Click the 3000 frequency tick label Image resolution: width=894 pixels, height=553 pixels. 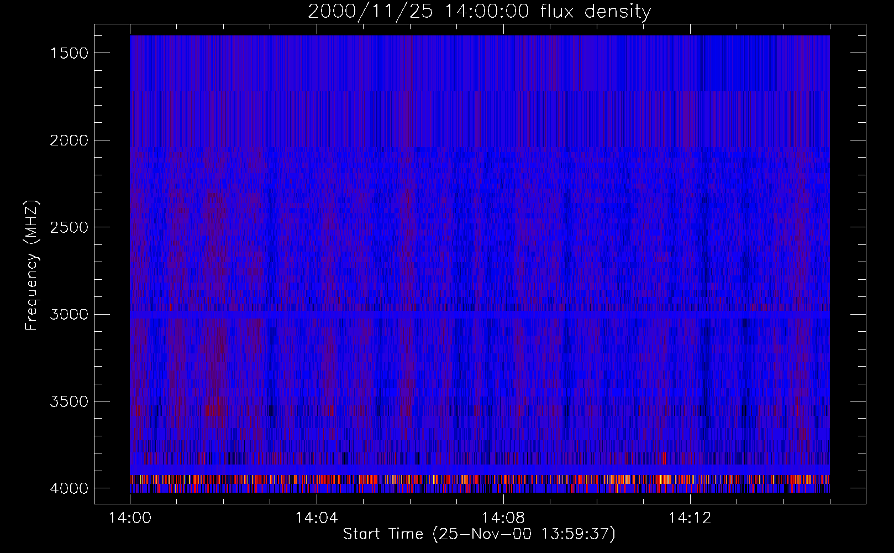[69, 315]
